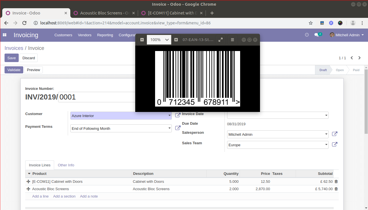Preview the invoice

(x=33, y=70)
